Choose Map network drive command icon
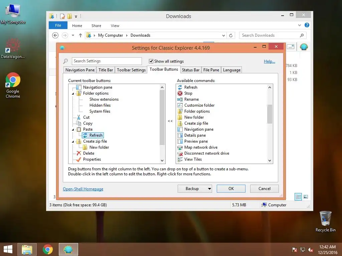This screenshot has height=256, width=342. coord(180,147)
